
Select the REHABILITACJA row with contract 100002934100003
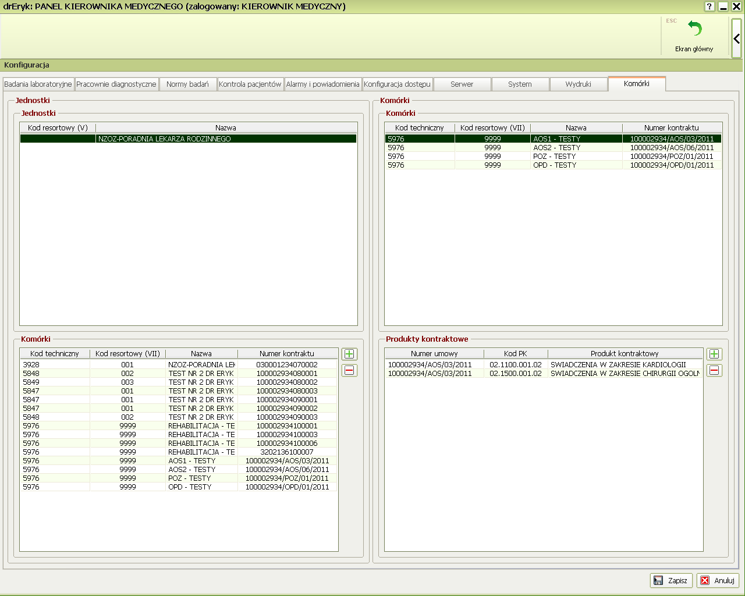click(x=179, y=434)
